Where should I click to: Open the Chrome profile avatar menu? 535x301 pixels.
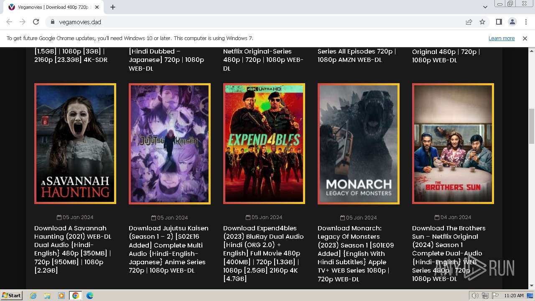tap(512, 22)
